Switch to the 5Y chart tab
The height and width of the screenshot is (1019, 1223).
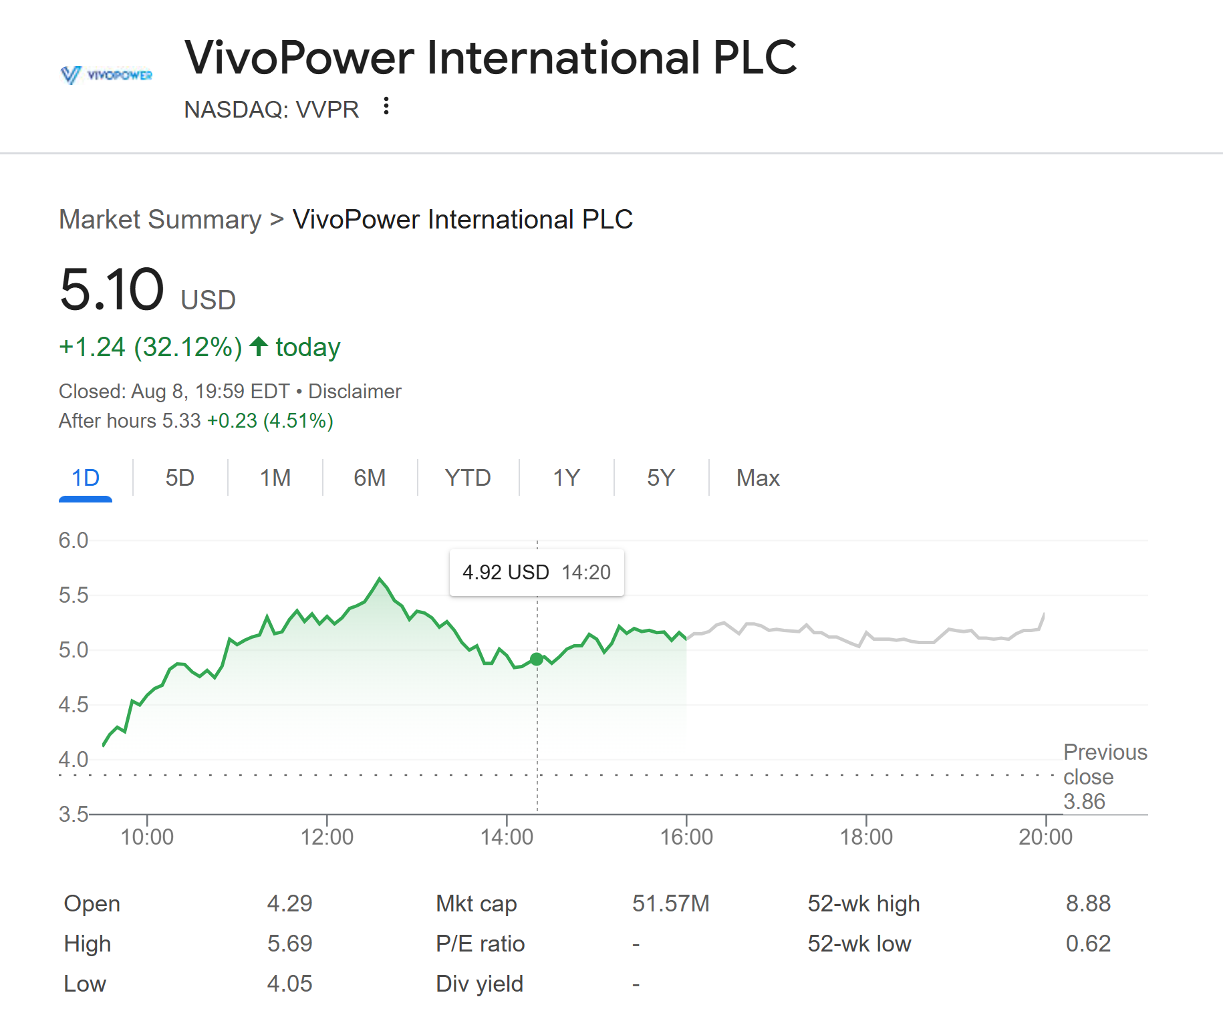pos(661,478)
